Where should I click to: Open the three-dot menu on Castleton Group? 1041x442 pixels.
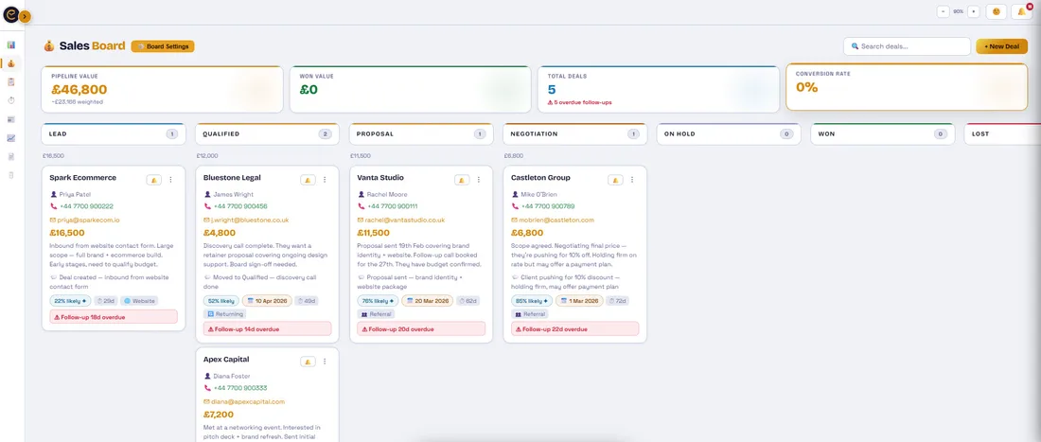pyautogui.click(x=632, y=179)
